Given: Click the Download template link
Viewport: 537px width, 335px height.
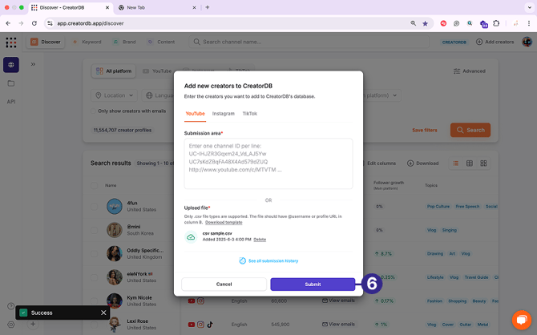Looking at the screenshot, I should pyautogui.click(x=224, y=222).
